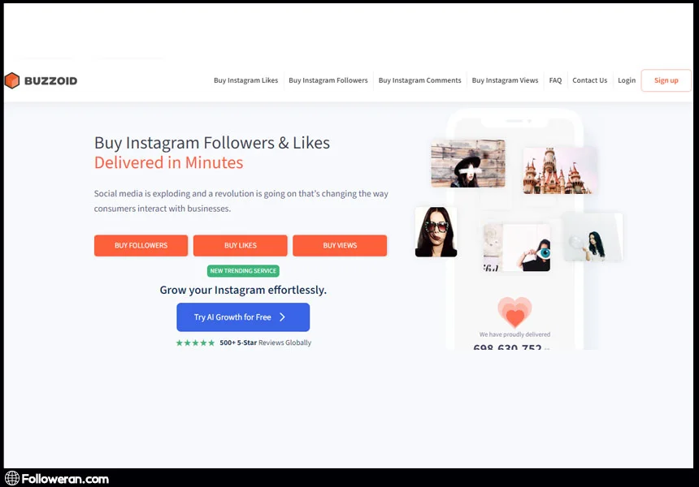The height and width of the screenshot is (487, 699).
Task: Open Buy Instagram Likes menu item
Action: click(x=245, y=80)
